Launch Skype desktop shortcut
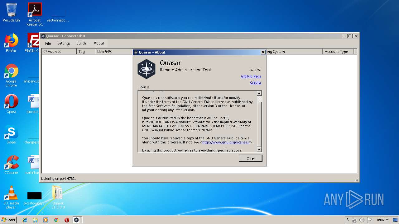The width and height of the screenshot is (399, 224). 11,134
